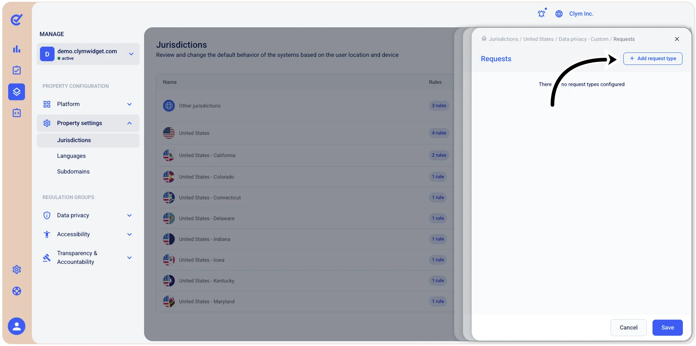The height and width of the screenshot is (346, 696).
Task: Open the United States - Delaware row
Action: pos(305,218)
